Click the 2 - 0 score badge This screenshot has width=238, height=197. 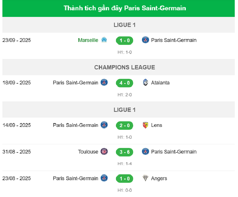[125, 125]
